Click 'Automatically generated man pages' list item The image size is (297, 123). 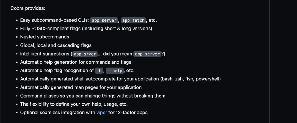pos(81,87)
